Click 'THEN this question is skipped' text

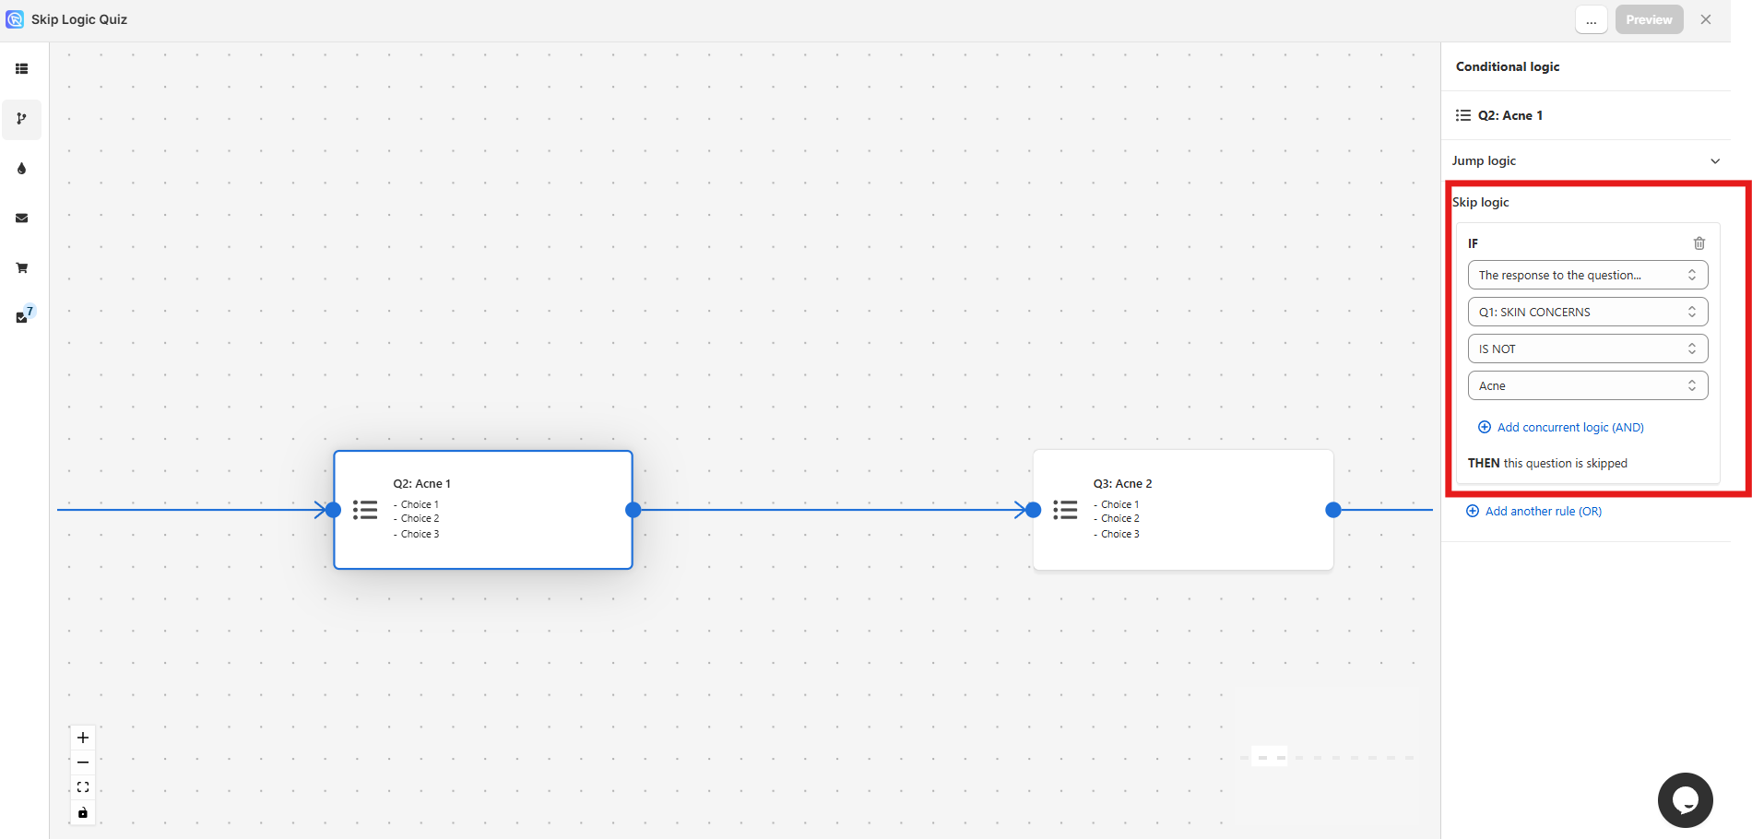[x=1547, y=463]
